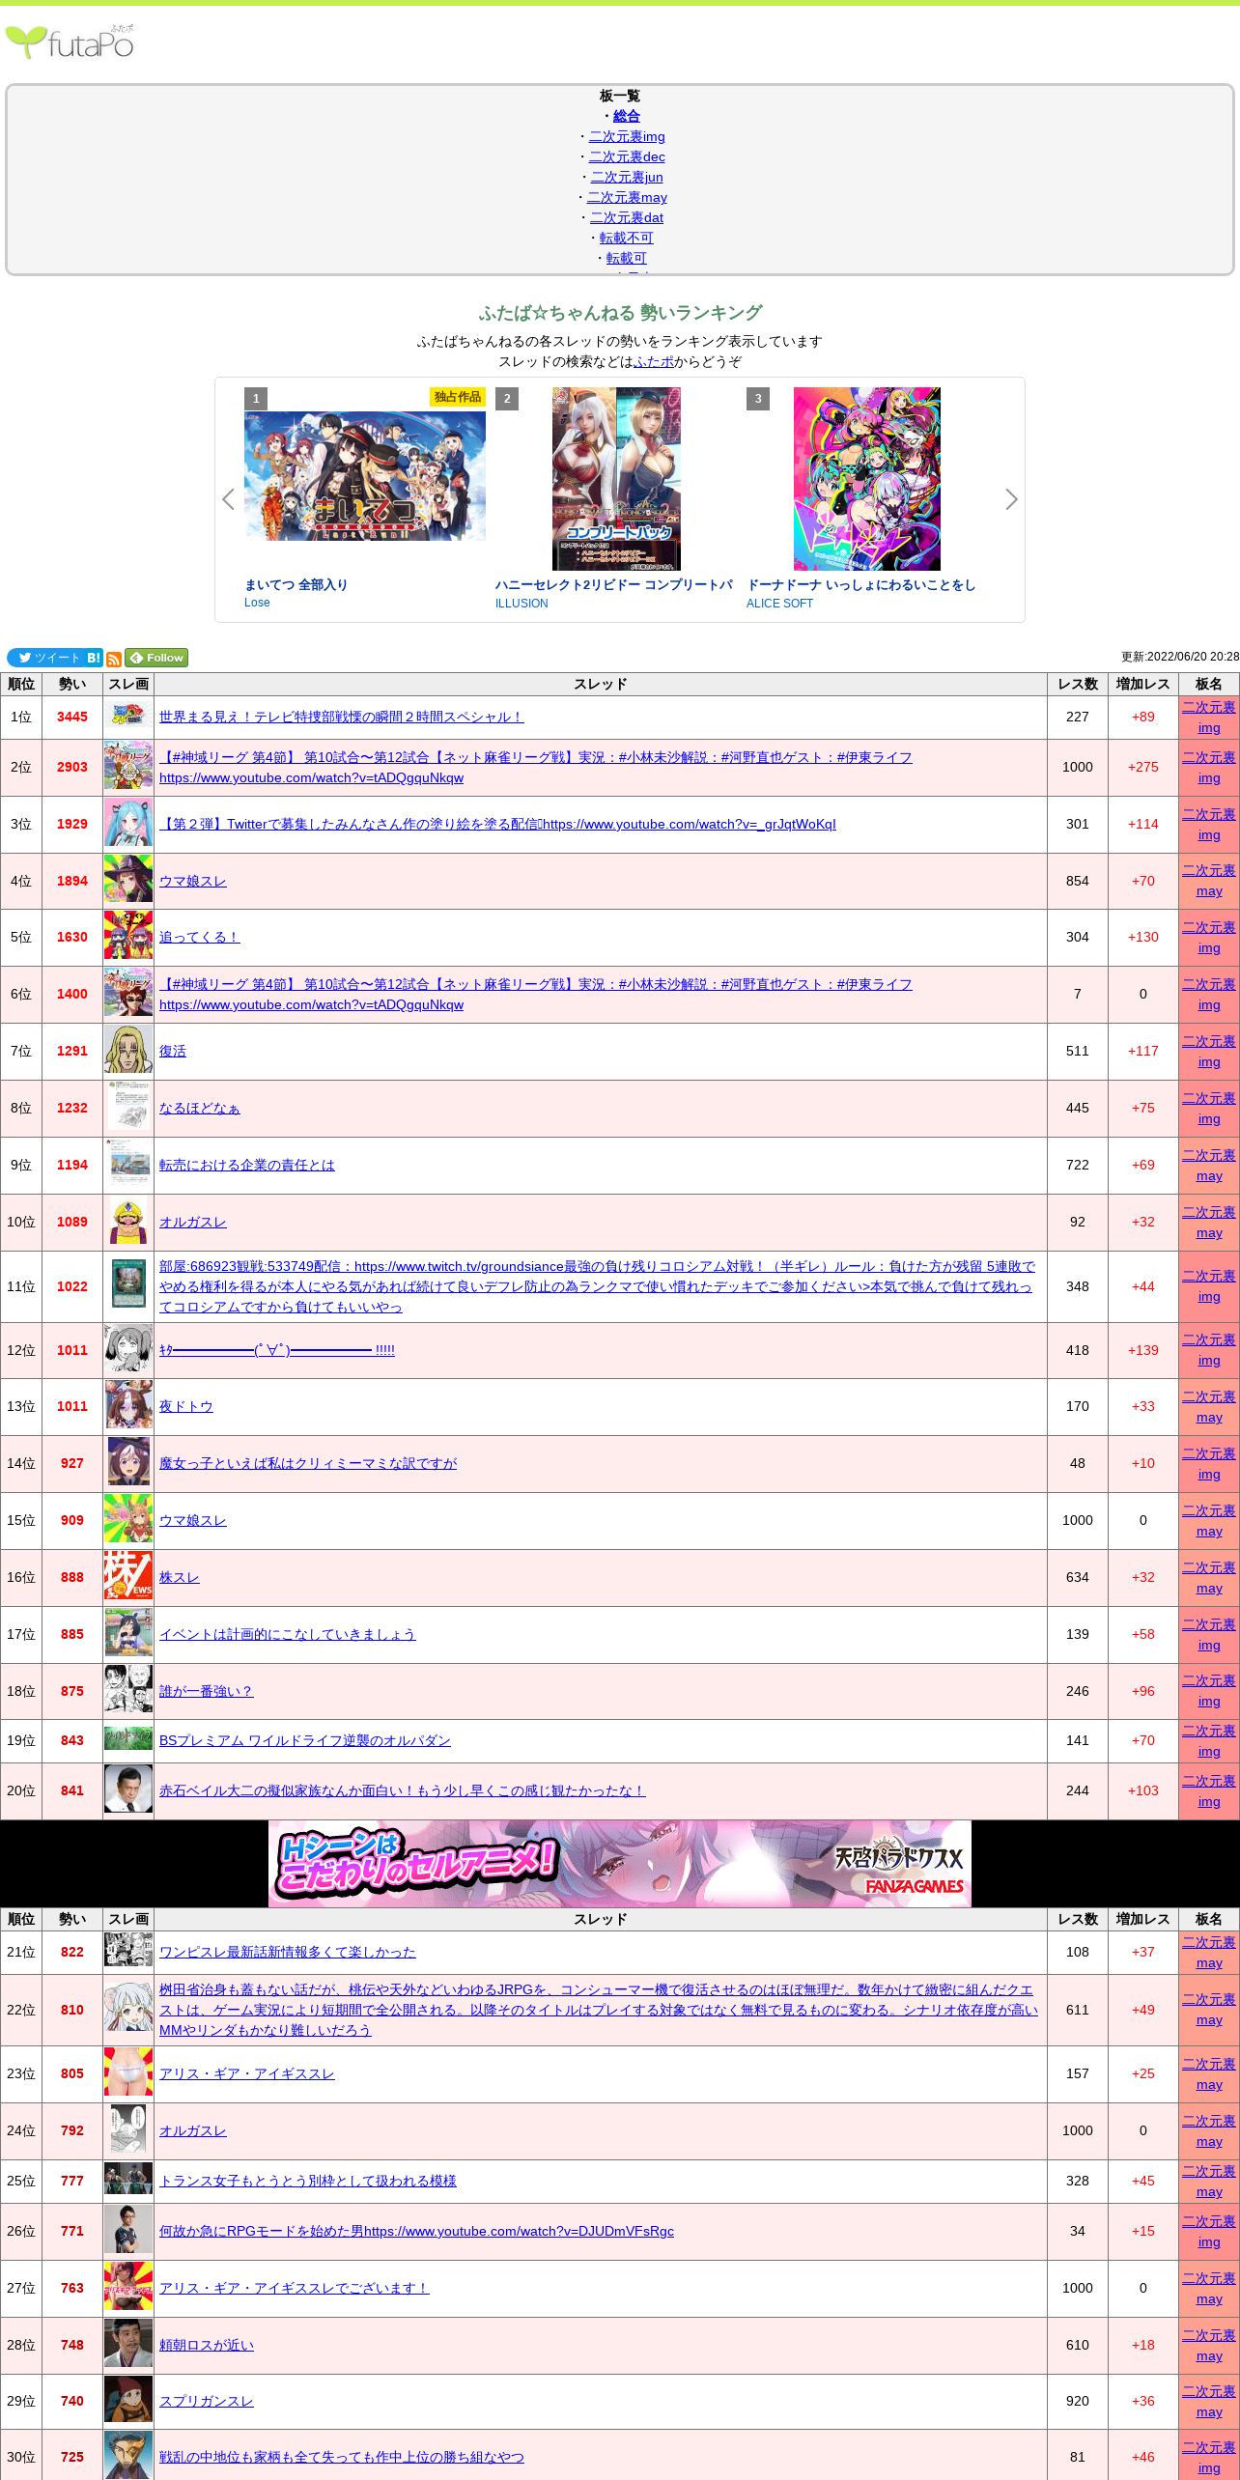The image size is (1240, 2480).
Task: Click the 二次元裏may board link in rank 4 row
Action: click(x=1209, y=881)
